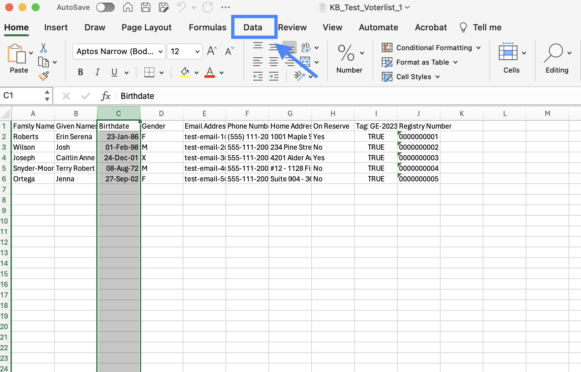Toggle Italic formatting
581x372 pixels.
[97, 72]
